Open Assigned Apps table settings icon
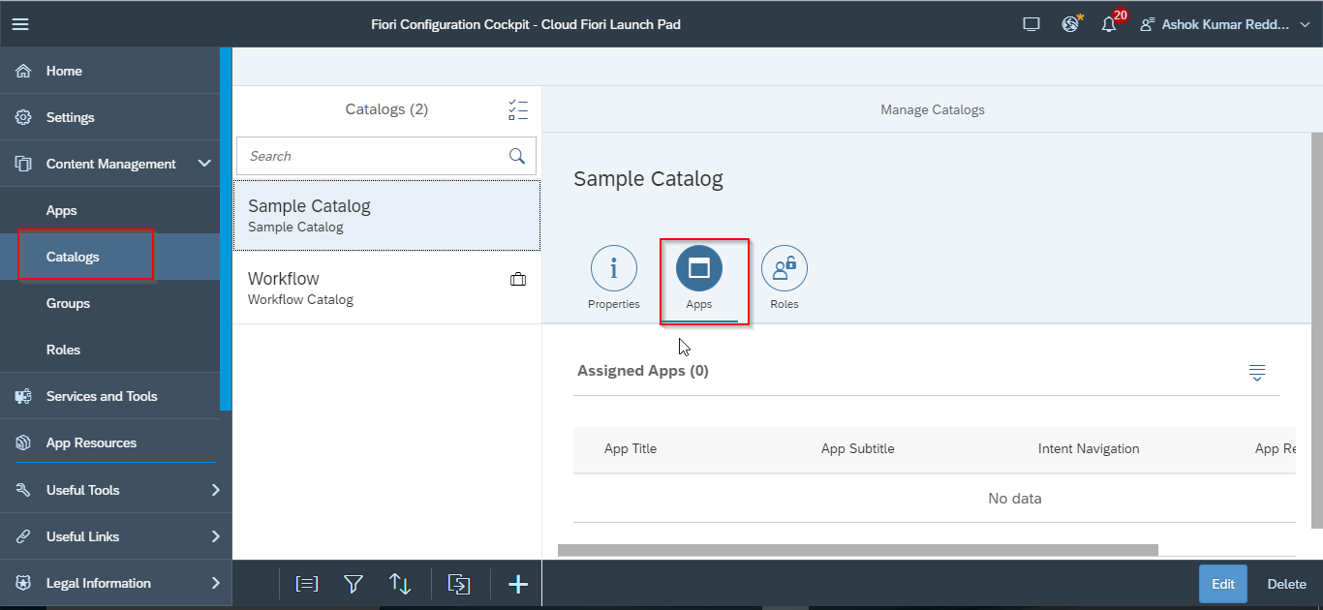 [1257, 373]
